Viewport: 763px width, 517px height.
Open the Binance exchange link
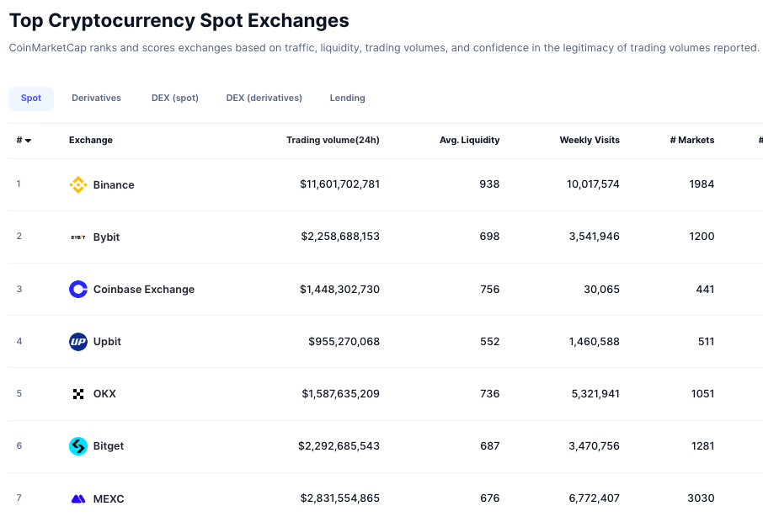point(114,184)
